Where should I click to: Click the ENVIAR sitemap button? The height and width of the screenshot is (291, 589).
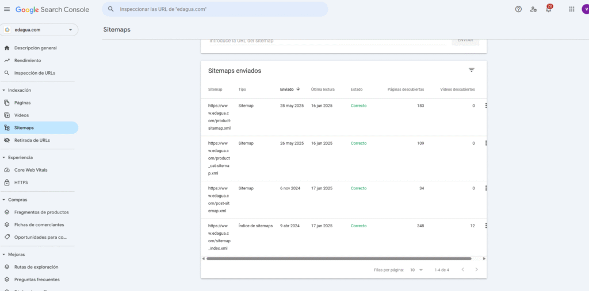pos(465,40)
